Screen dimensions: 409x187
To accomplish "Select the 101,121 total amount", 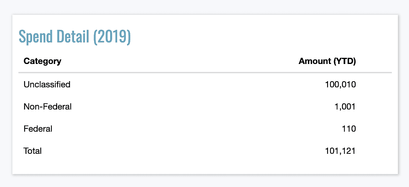I will tap(340, 151).
